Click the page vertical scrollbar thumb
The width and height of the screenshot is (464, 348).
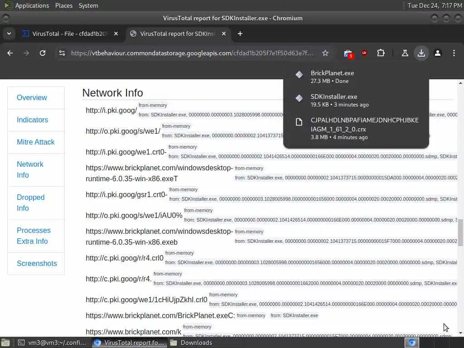[x=460, y=233]
